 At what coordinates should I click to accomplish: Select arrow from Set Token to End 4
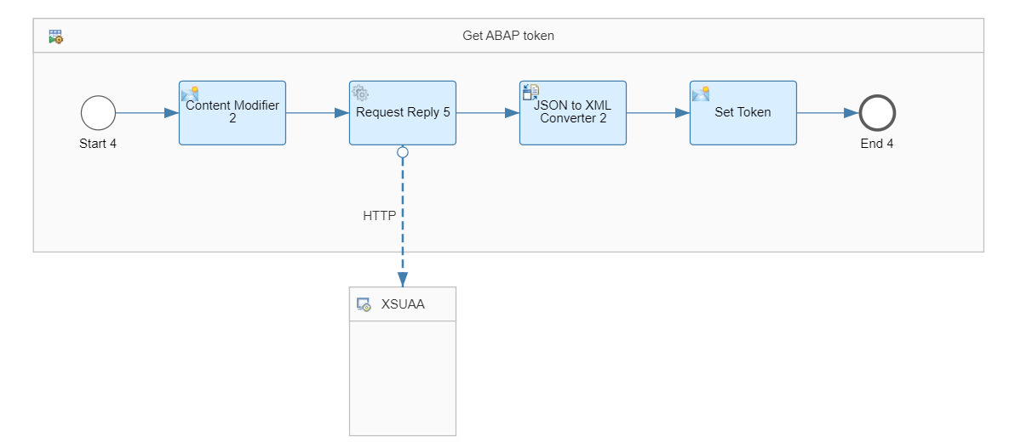point(828,113)
